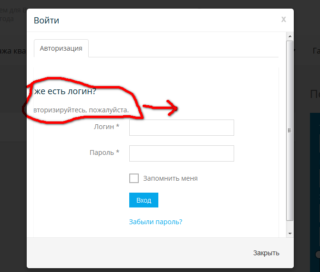The width and height of the screenshot is (320, 272).
Task: Click the Запомнить меня label text
Action: coord(170,178)
